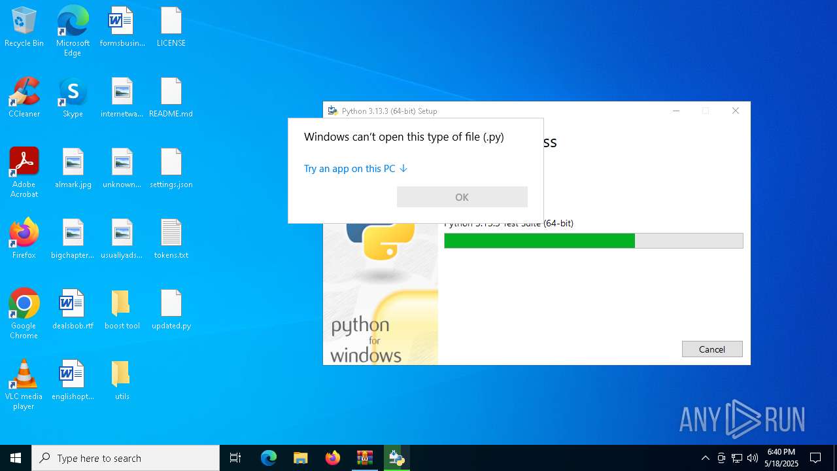The image size is (837, 471).
Task: Select the bigchapter... image file icon
Action: tap(73, 239)
